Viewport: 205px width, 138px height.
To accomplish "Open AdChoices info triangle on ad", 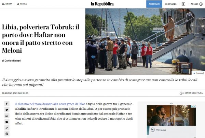I will (x=192, y=106).
